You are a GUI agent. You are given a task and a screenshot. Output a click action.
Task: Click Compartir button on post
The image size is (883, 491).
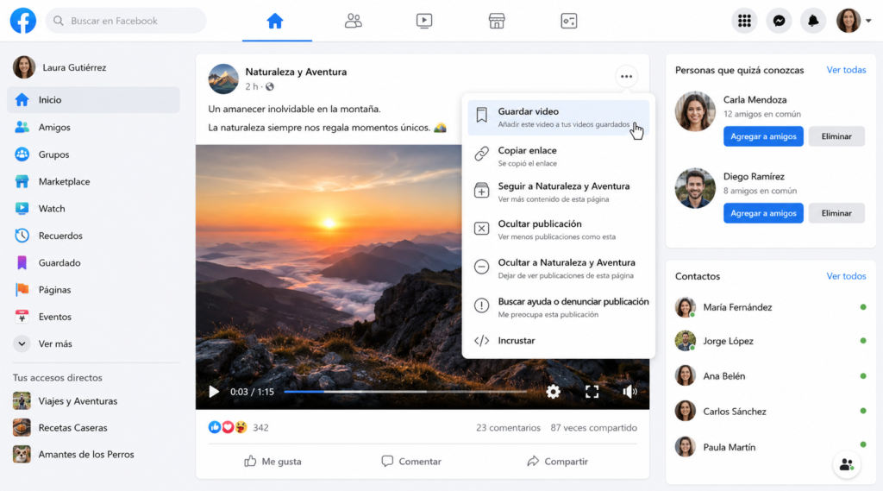558,461
